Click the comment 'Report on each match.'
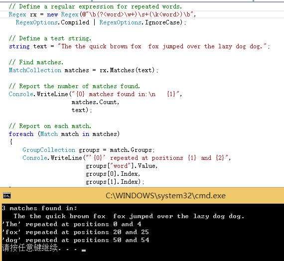284x261 pixels. point(50,126)
